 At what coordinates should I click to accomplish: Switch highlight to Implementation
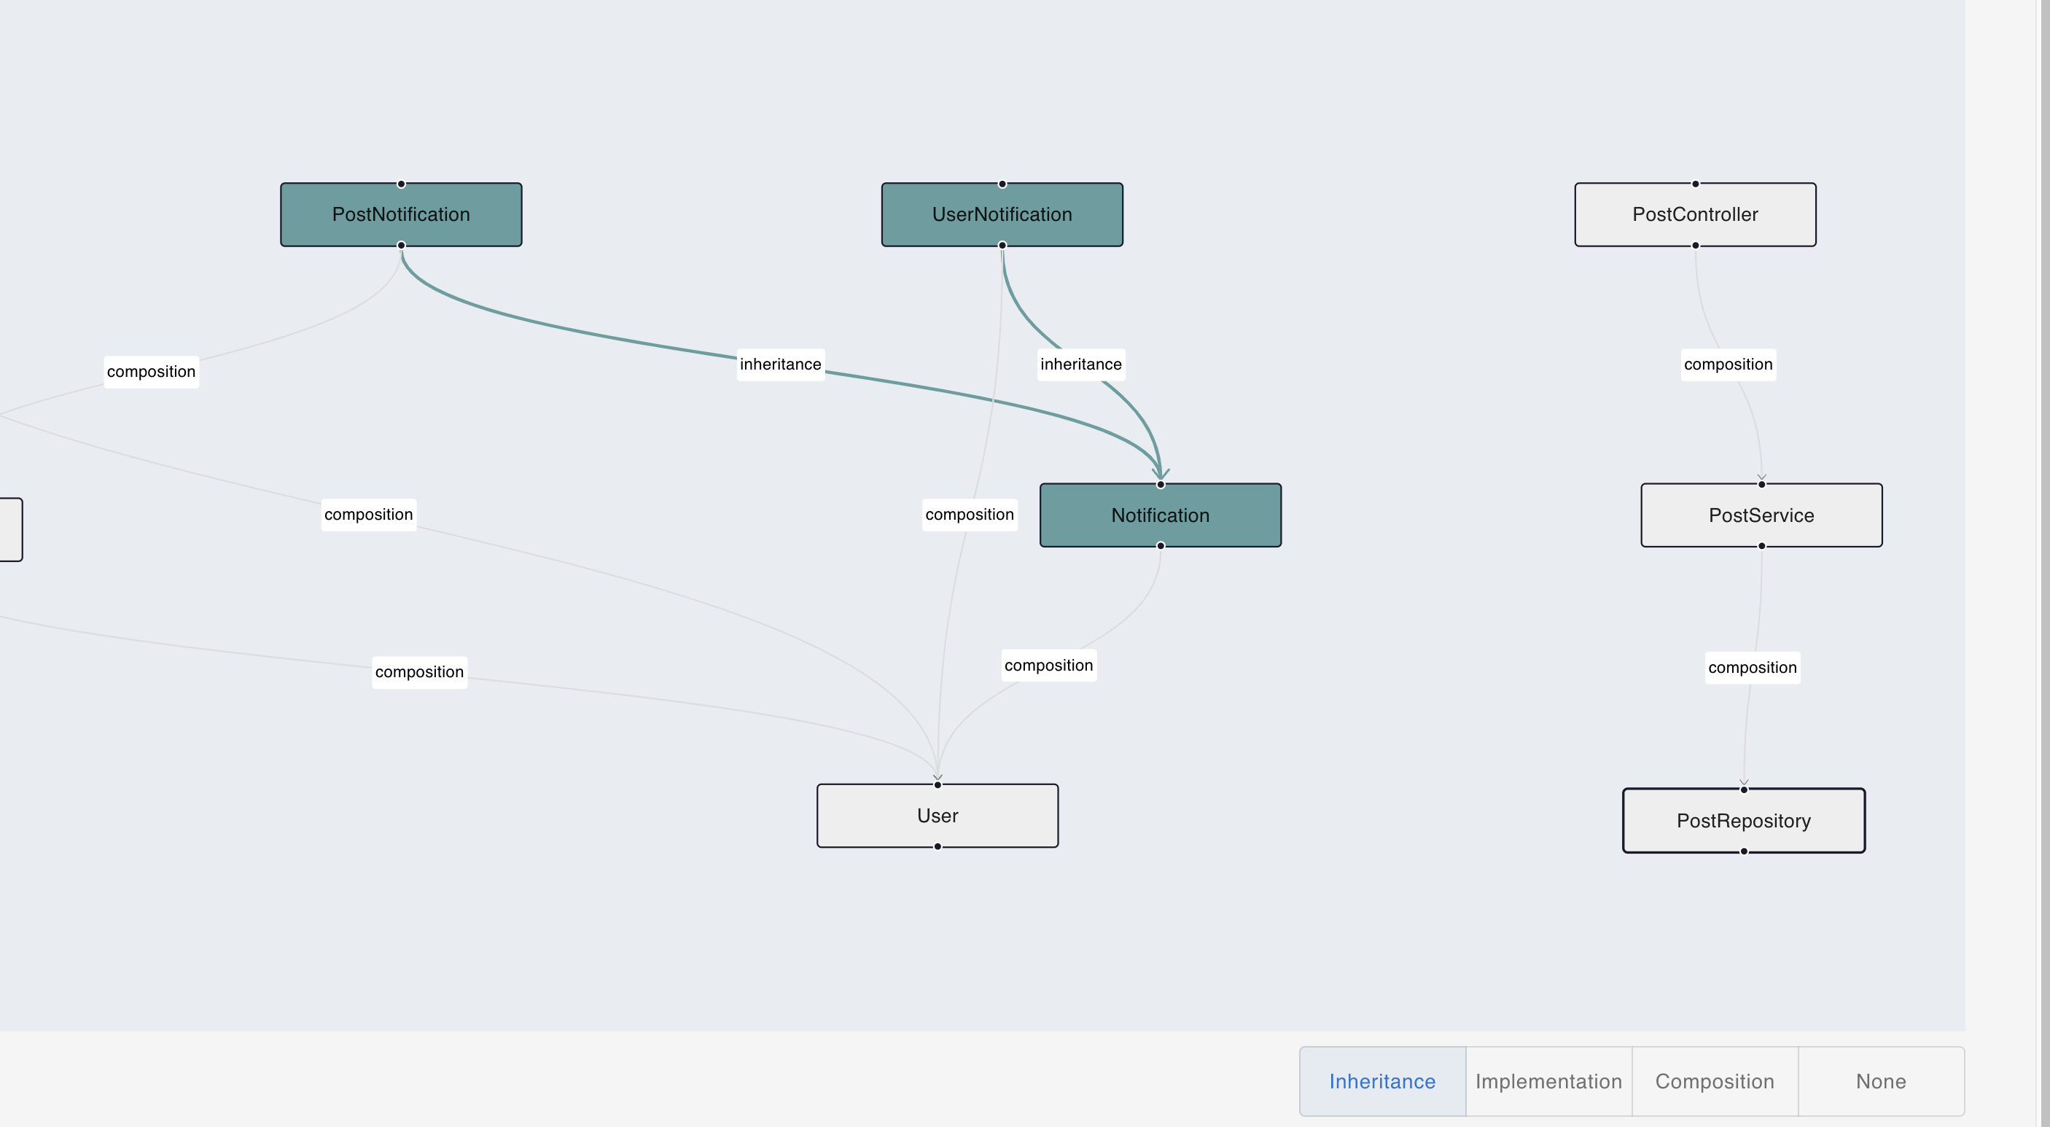point(1548,1081)
